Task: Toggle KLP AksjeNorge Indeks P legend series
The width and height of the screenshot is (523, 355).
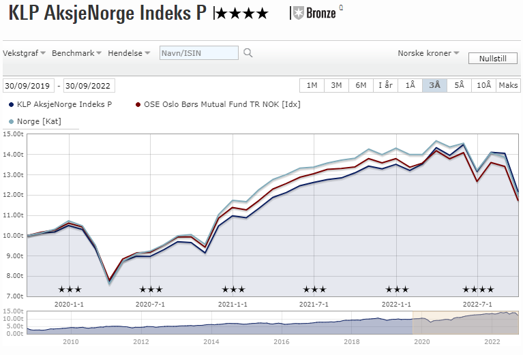Action: 61,104
